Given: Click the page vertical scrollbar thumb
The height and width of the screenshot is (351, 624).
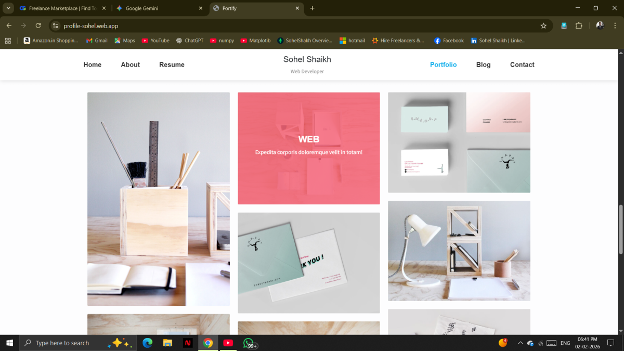Looking at the screenshot, I should point(620,229).
